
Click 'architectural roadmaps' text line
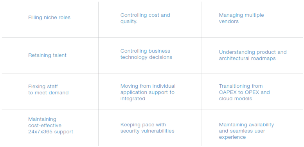247,58
